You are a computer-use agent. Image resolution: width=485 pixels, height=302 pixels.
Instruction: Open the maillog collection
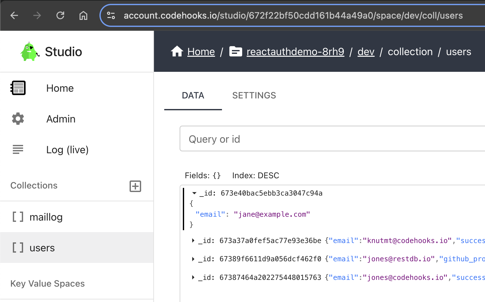[x=46, y=217]
